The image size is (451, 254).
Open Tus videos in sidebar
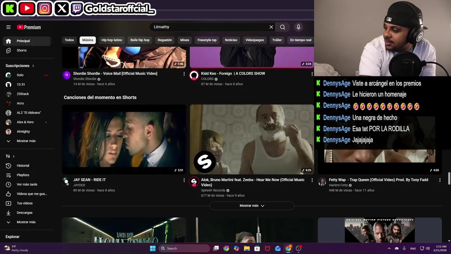coord(27,203)
